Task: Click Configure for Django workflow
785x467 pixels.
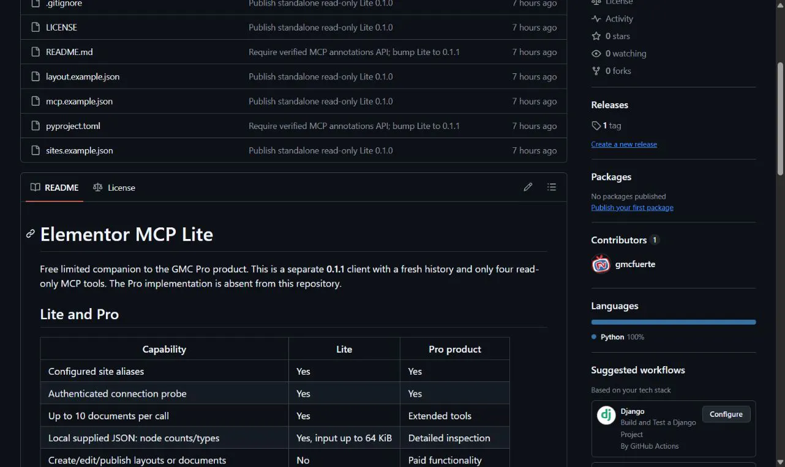Action: tap(726, 414)
